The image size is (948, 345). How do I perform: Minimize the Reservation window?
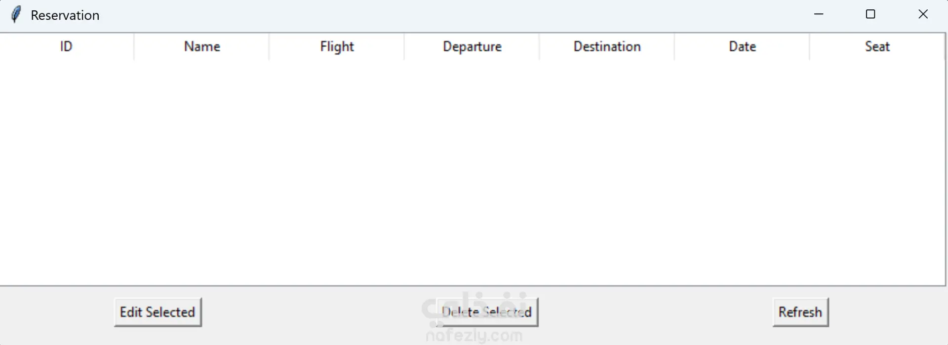click(819, 14)
